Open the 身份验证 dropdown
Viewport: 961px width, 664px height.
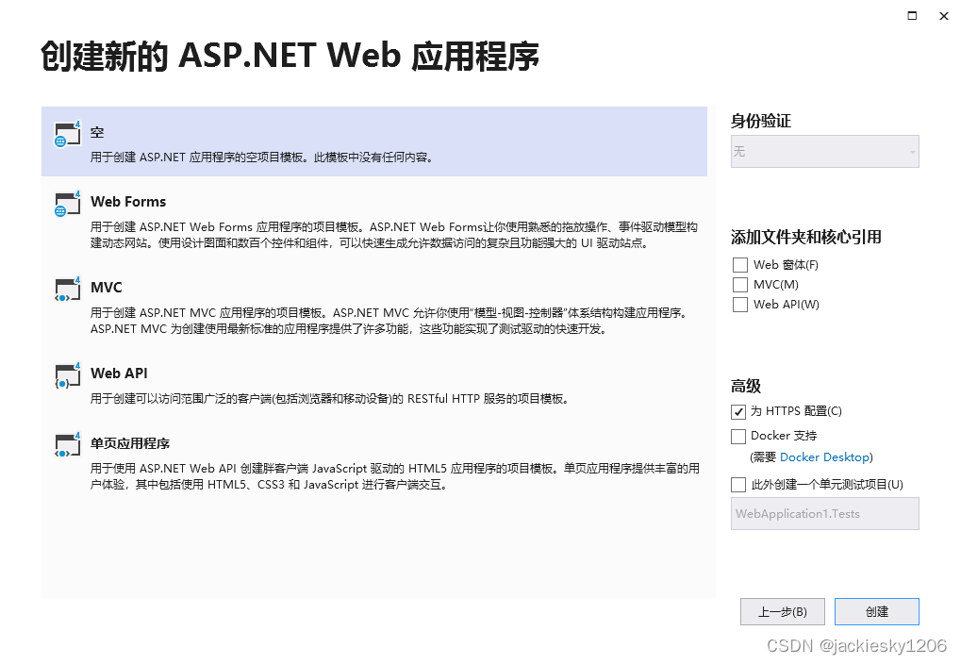click(824, 151)
